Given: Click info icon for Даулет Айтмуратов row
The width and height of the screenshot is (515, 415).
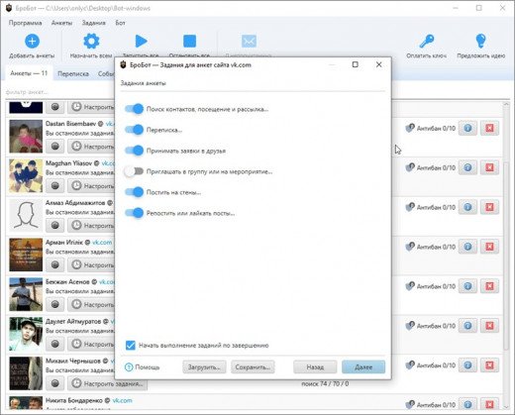Looking at the screenshot, I should pyautogui.click(x=467, y=326).
